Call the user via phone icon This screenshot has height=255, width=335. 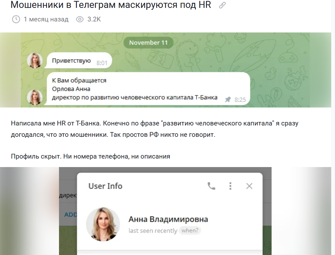(x=211, y=186)
